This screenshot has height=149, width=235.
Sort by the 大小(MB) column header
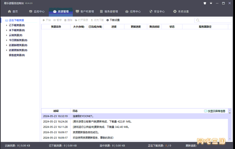(x=78, y=27)
